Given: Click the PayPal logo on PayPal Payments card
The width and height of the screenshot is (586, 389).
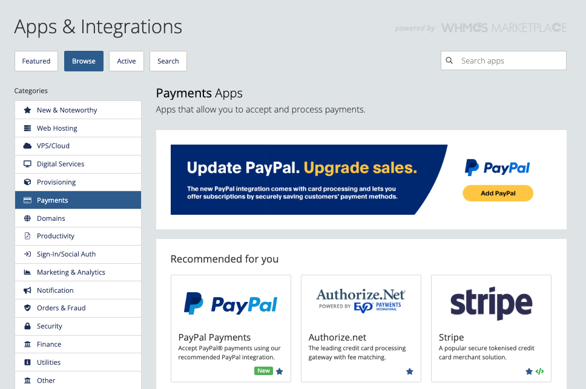Looking at the screenshot, I should [231, 304].
